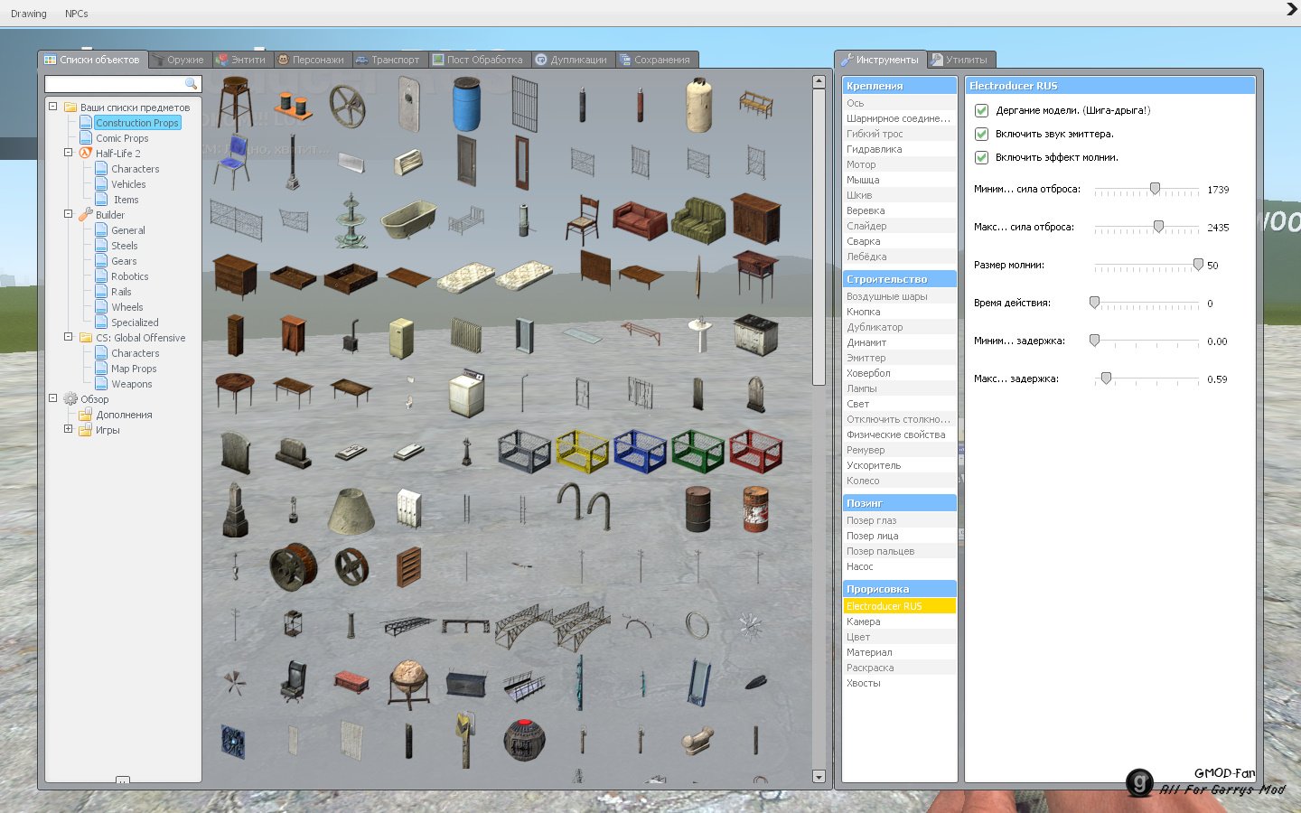Screen dimensions: 1301x813
Task: Collapse the Builder tree node
Action: coord(68,214)
